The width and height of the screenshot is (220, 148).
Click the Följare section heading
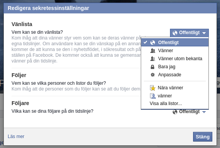click(20, 103)
